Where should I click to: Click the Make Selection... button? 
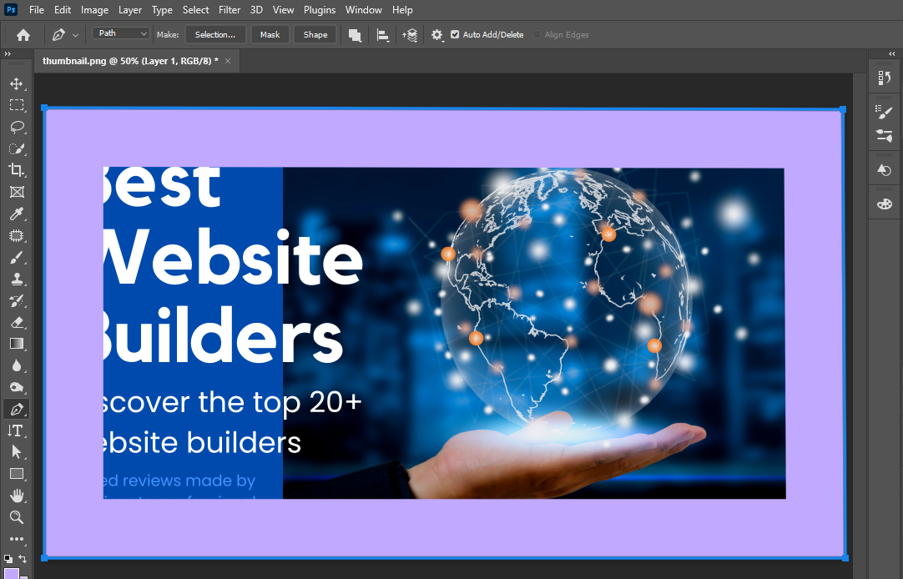pyautogui.click(x=215, y=35)
